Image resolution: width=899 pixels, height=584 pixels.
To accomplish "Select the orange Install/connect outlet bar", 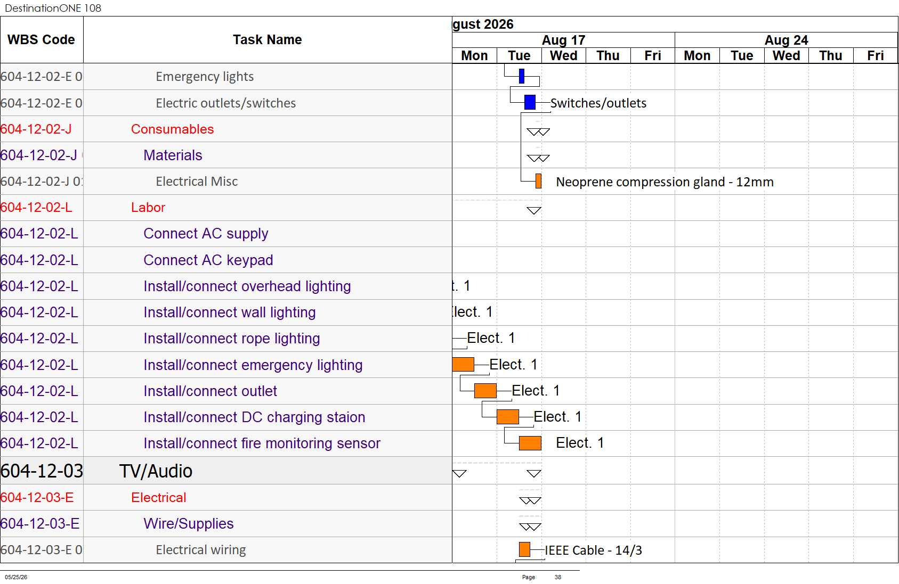I will pos(485,390).
